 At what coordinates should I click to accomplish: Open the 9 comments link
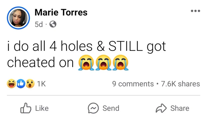(133, 84)
